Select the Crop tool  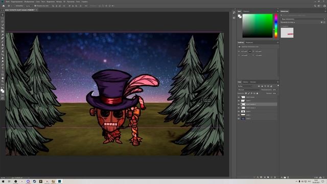(x=3, y=28)
